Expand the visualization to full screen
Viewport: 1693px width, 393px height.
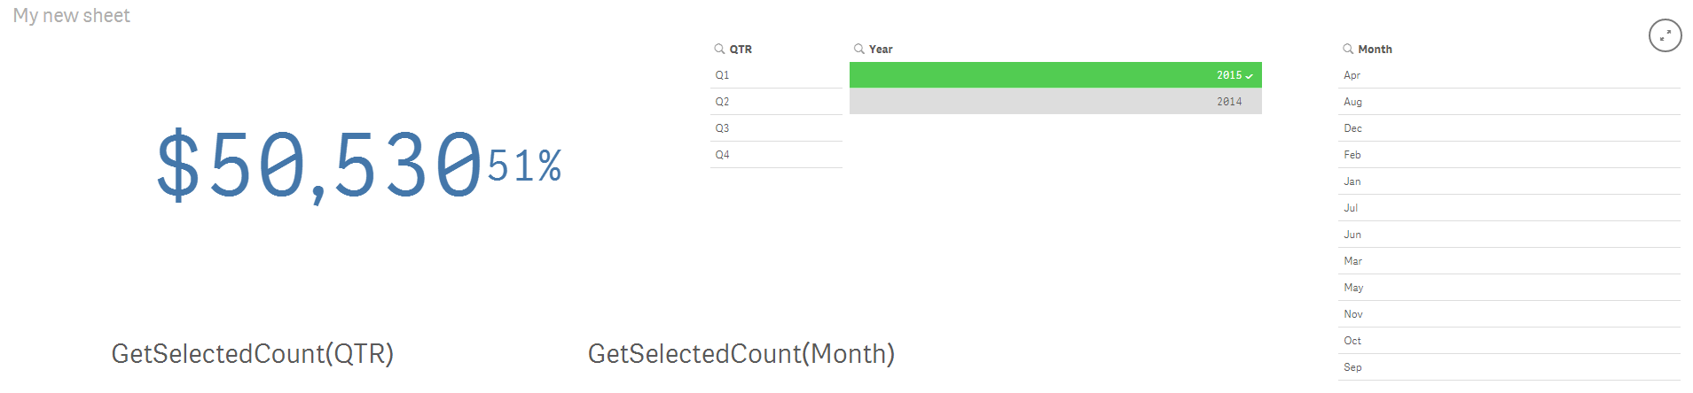(1665, 35)
